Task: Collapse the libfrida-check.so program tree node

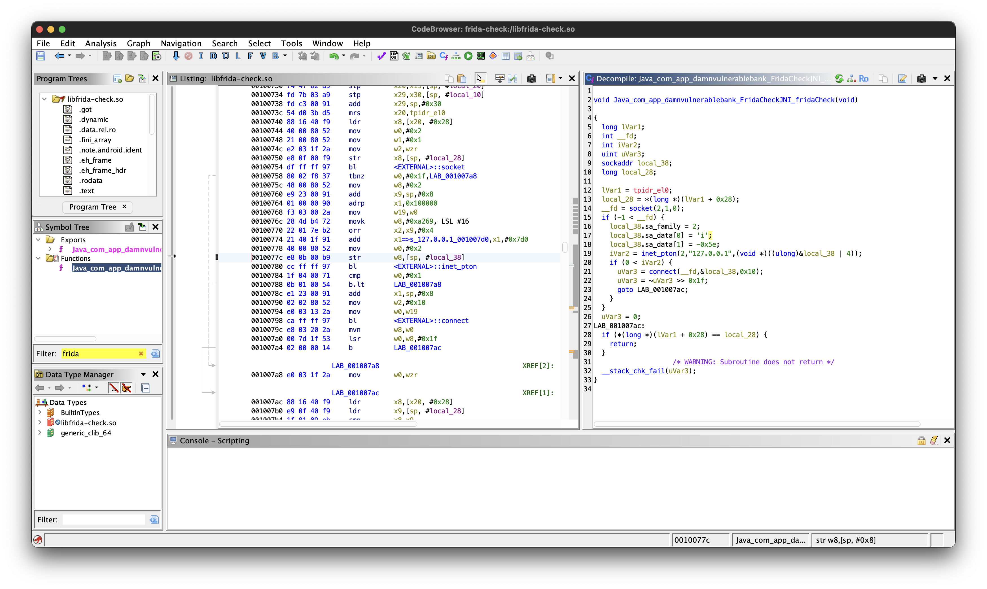Action: point(44,99)
